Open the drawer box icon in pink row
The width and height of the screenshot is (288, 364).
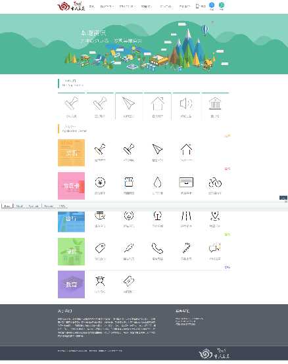point(186,182)
